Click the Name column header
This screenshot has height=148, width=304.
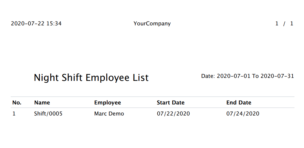[42, 103]
